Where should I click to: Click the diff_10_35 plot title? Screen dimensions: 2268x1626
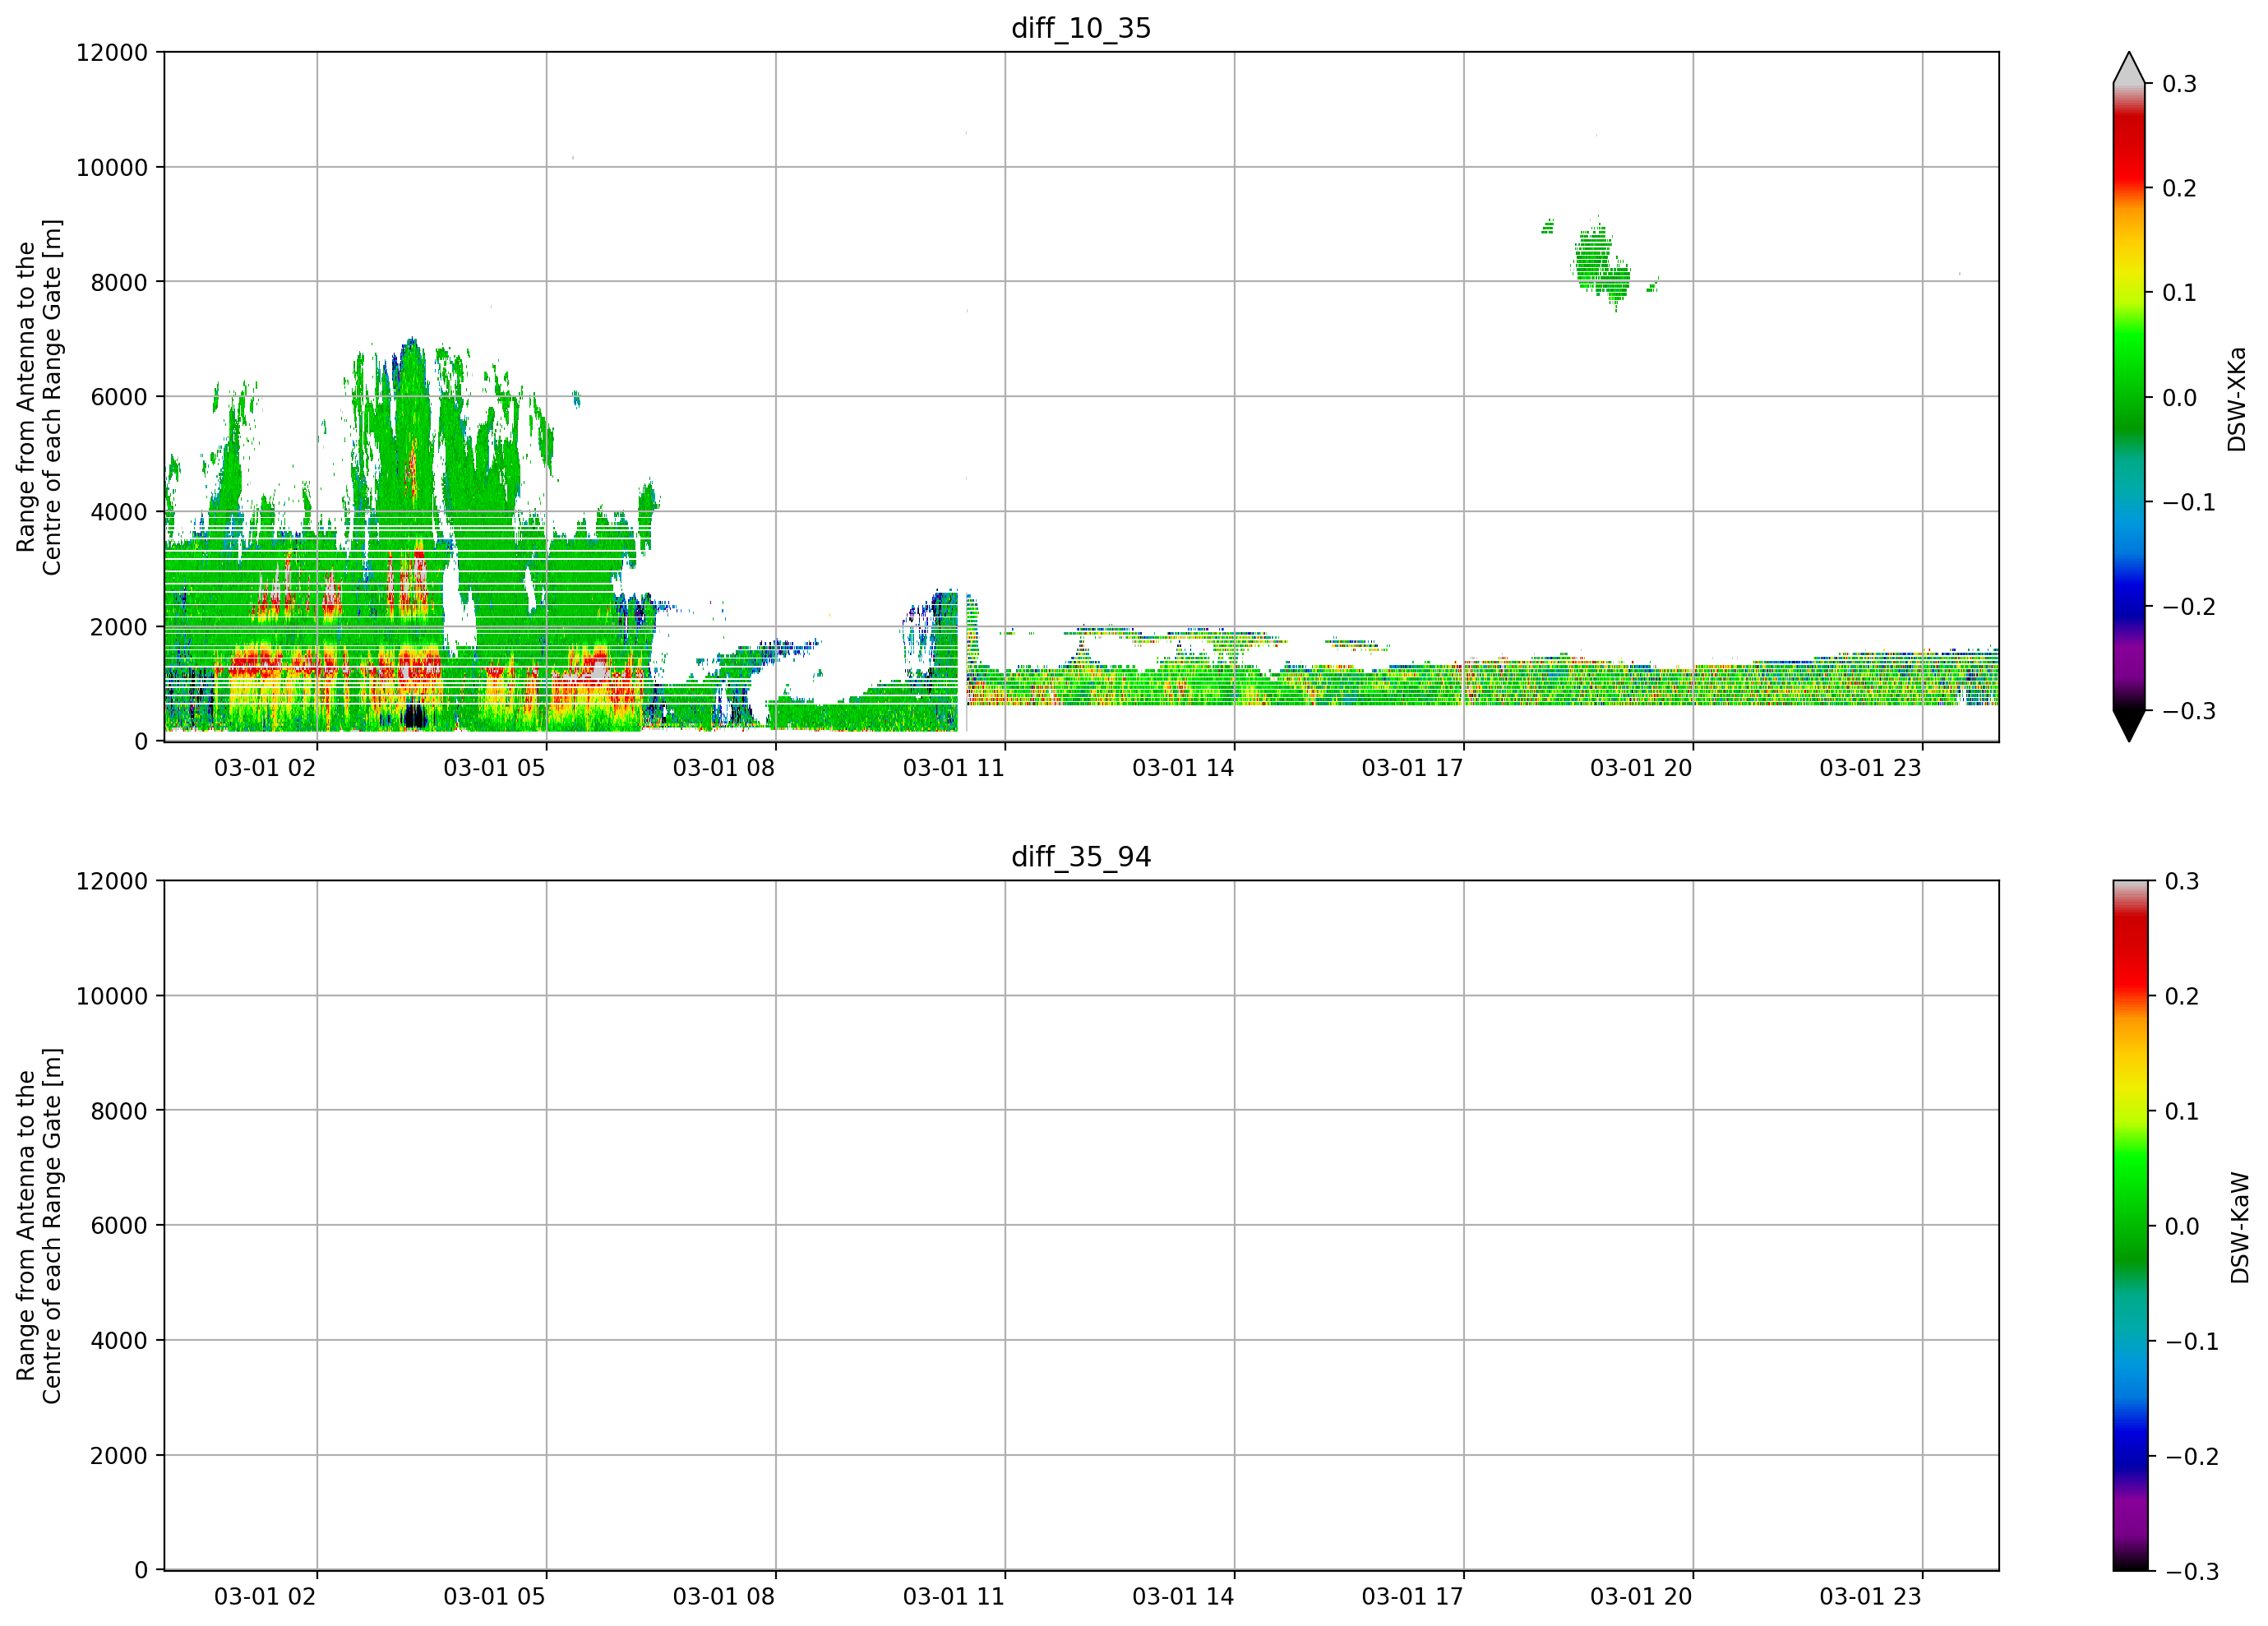tap(1081, 28)
